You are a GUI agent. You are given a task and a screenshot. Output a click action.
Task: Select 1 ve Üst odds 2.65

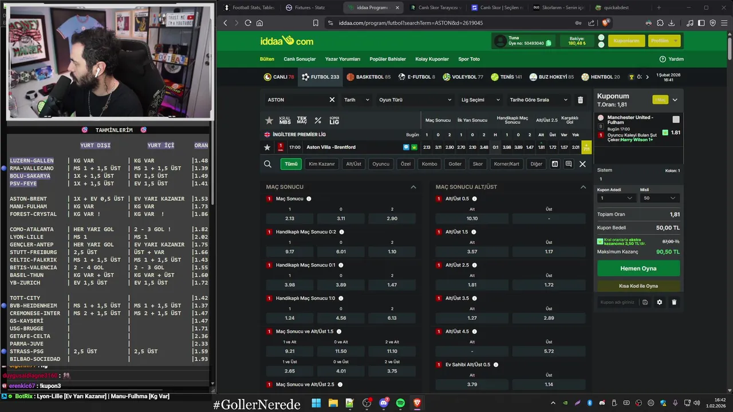[290, 371]
